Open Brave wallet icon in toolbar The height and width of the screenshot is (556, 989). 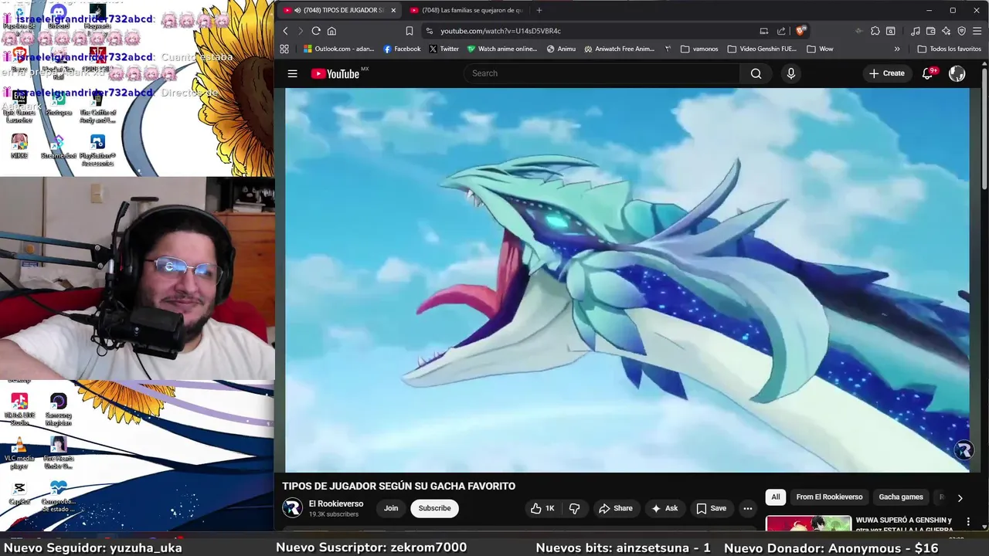point(931,31)
